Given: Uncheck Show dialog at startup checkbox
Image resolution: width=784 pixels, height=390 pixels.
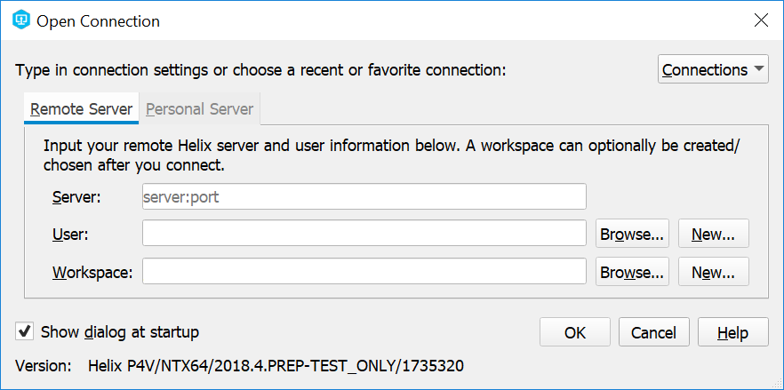Looking at the screenshot, I should tap(25, 331).
